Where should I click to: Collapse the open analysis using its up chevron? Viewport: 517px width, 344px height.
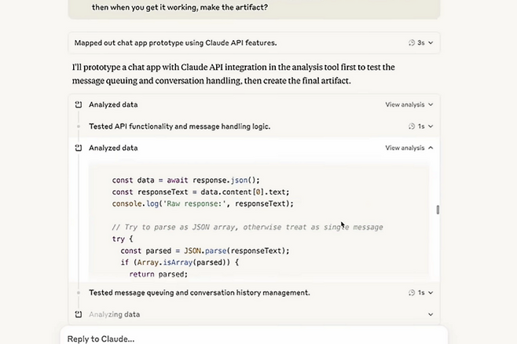(x=431, y=148)
